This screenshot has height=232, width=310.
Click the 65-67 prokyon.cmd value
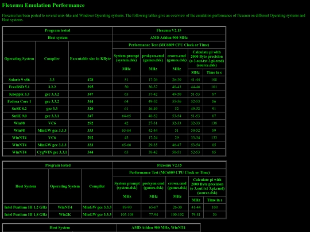click(153, 207)
